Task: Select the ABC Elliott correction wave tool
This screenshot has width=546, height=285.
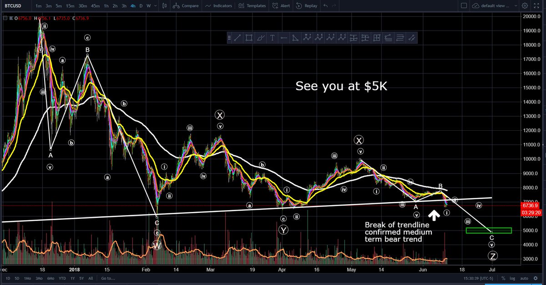Action: coord(342,38)
